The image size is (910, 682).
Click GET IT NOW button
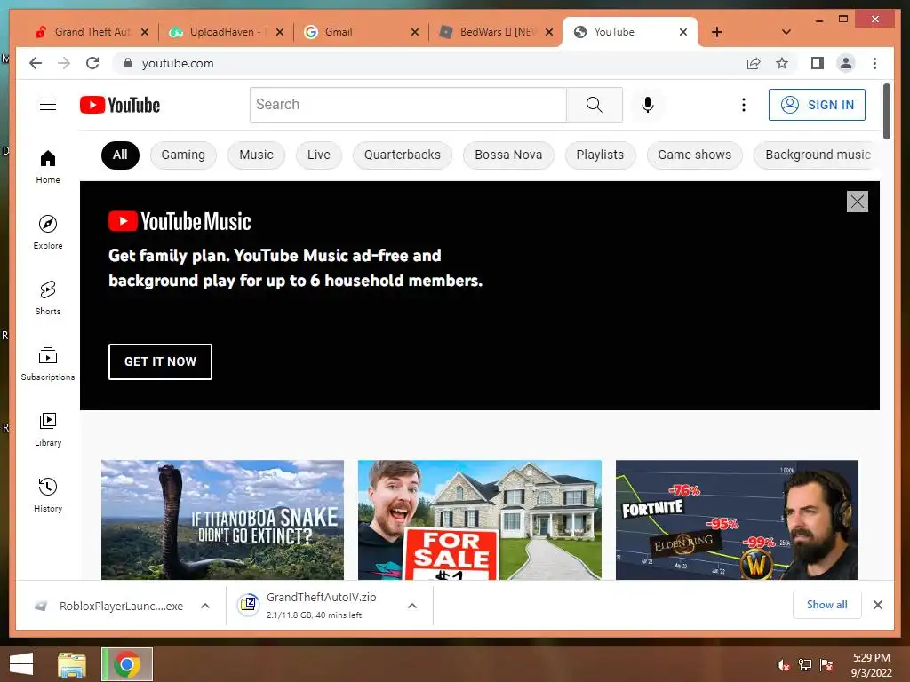coord(160,361)
